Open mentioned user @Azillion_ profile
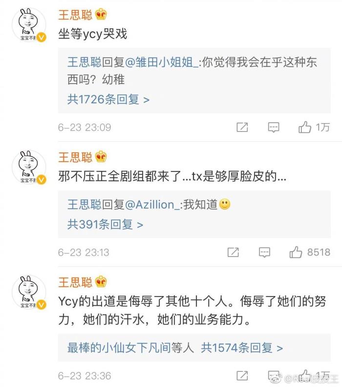The width and height of the screenshot is (342, 387). [152, 205]
